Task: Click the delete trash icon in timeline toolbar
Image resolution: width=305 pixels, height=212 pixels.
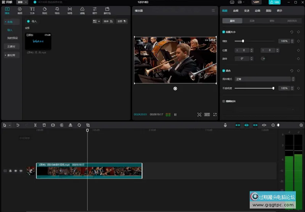Action: tap(44, 125)
